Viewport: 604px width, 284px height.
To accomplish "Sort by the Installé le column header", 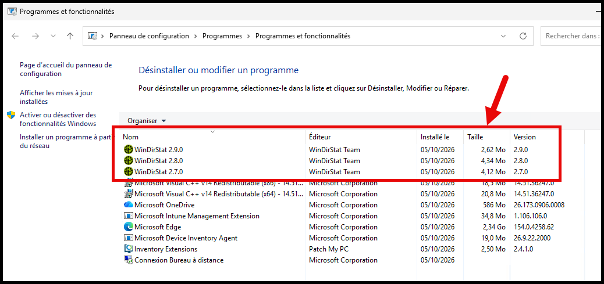I will pos(435,137).
